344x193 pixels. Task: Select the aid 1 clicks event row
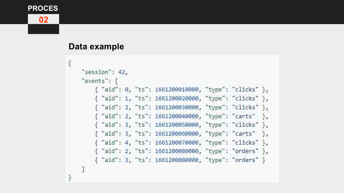tap(182, 98)
